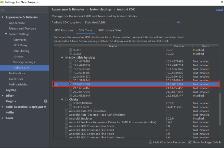The image size is (224, 148).
Task: Toggle Show Package Details checkbox
Action: [x=190, y=142]
